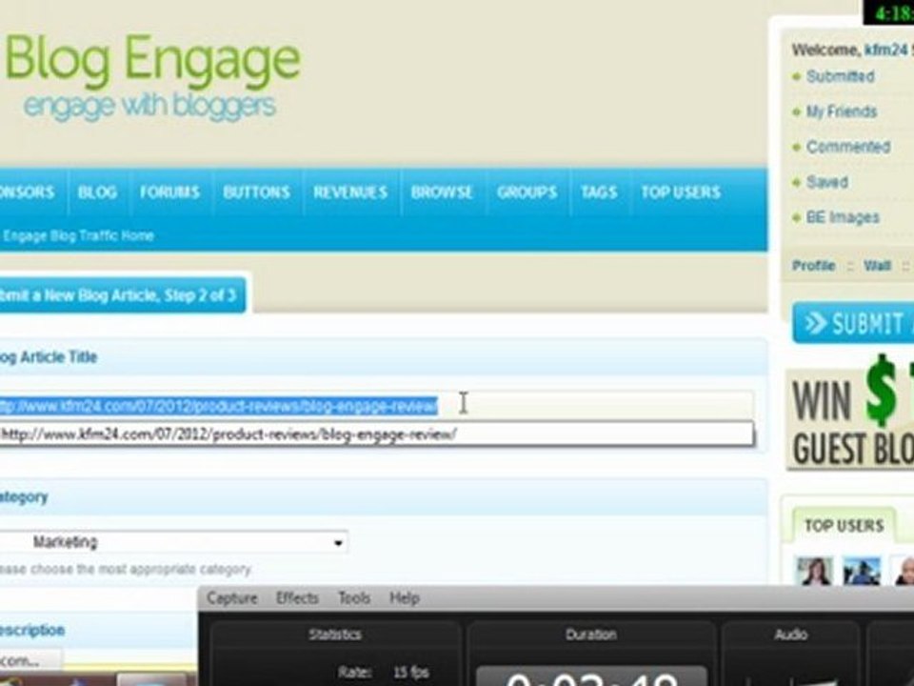
Task: Click the WIN guest blog banner
Action: (850, 413)
